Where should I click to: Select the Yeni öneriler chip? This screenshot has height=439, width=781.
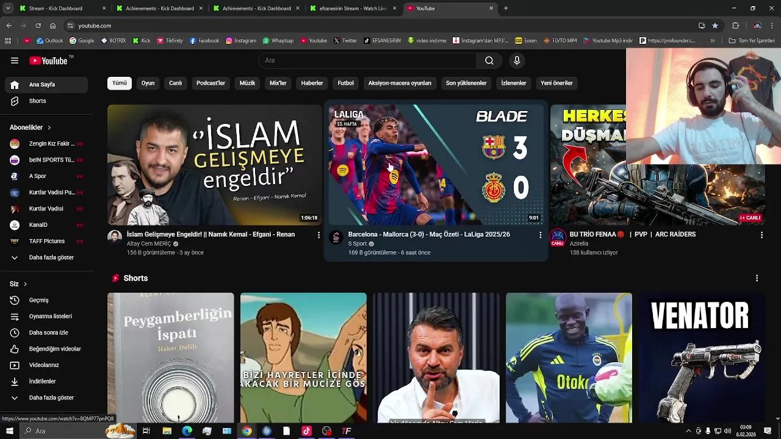556,83
